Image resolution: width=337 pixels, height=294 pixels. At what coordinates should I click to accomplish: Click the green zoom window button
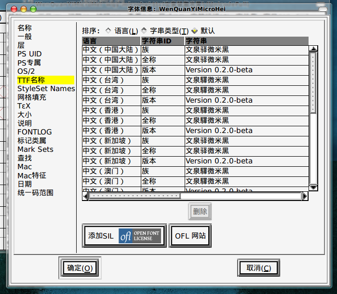tap(33, 9)
